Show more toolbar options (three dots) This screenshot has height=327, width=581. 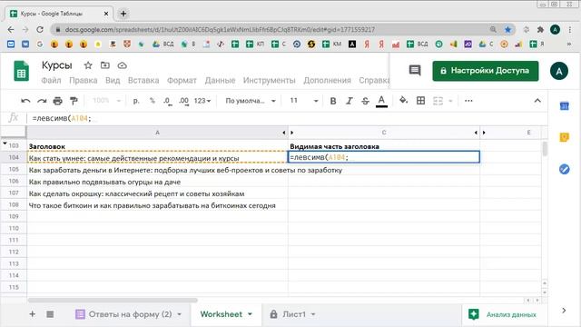click(468, 101)
